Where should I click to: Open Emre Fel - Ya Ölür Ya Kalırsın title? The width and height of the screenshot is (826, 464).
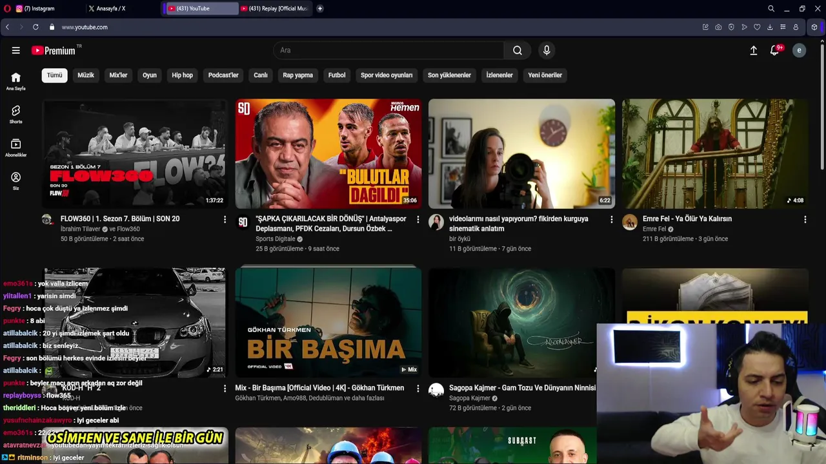[687, 219]
